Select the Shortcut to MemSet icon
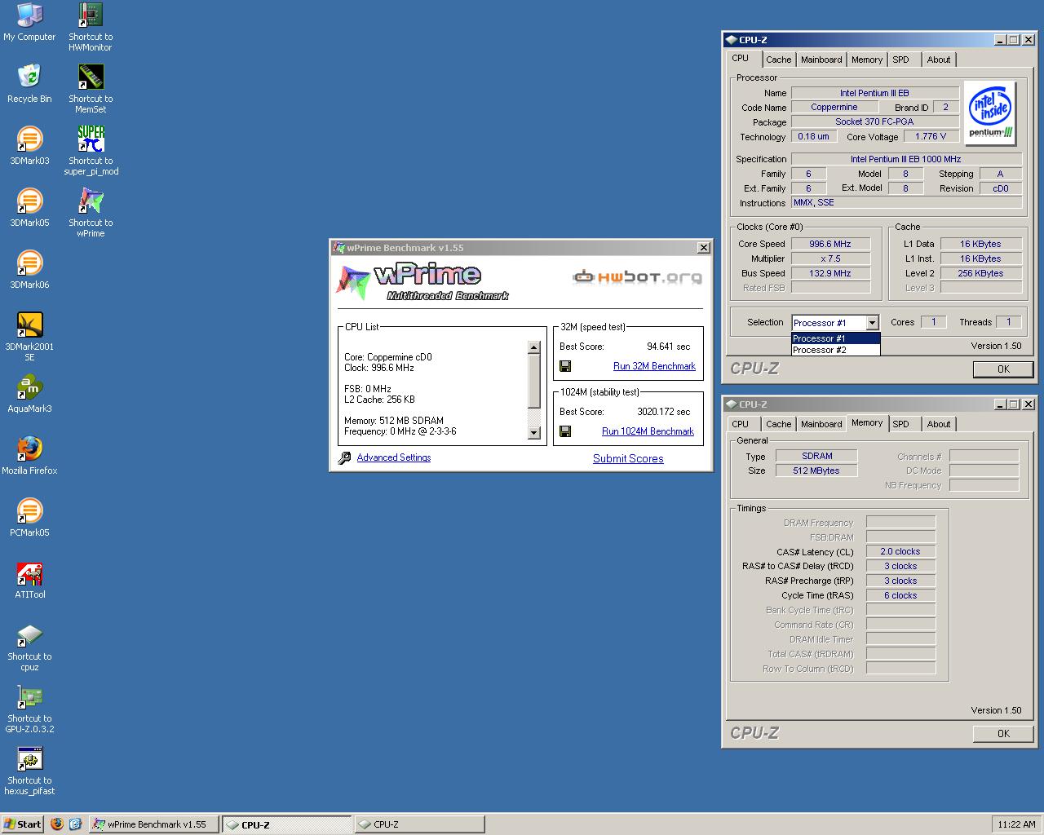This screenshot has height=835, width=1044. (x=91, y=89)
